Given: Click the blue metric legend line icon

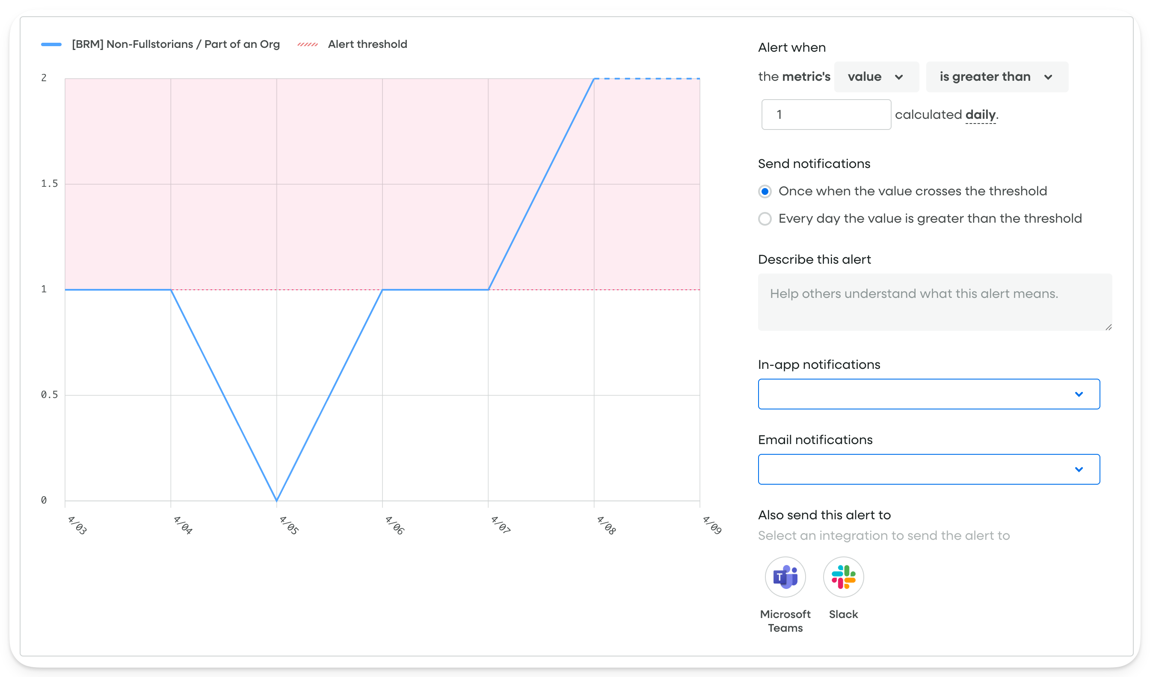Looking at the screenshot, I should 51,44.
